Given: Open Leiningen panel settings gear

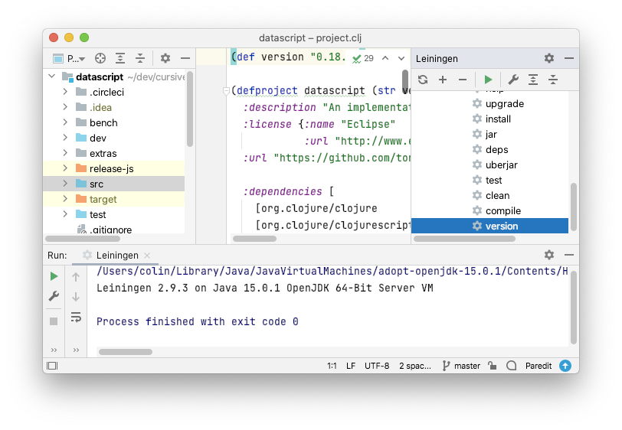Looking at the screenshot, I should [x=549, y=58].
